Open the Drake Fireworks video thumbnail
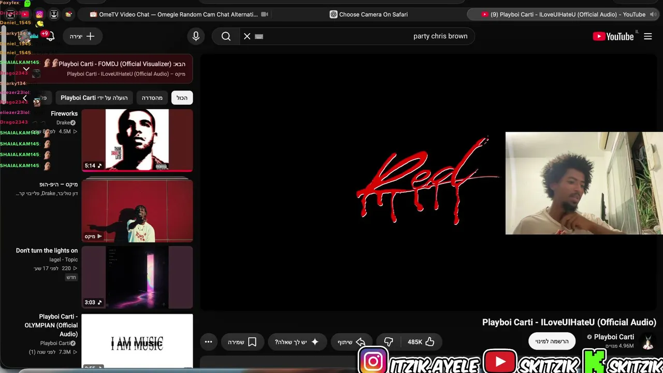 137,140
